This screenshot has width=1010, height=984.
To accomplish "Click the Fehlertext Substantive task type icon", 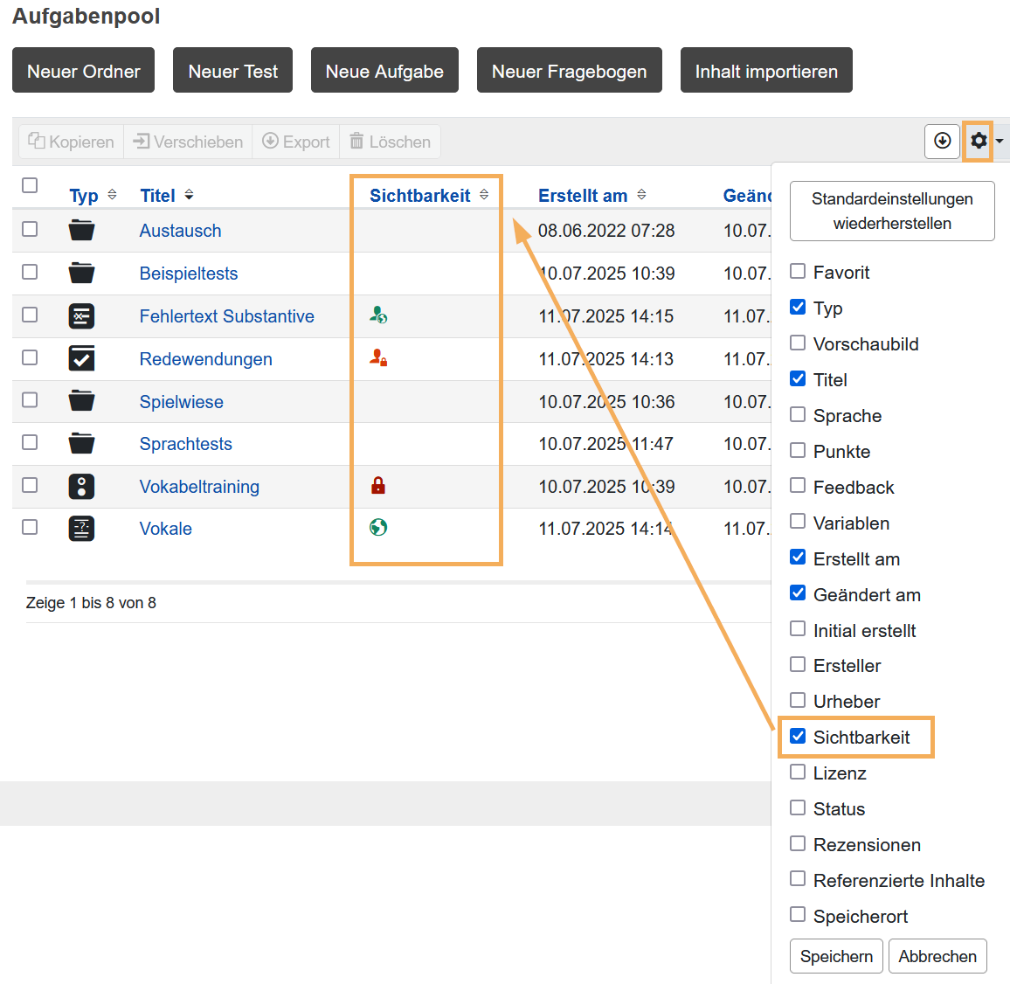I will (x=81, y=316).
